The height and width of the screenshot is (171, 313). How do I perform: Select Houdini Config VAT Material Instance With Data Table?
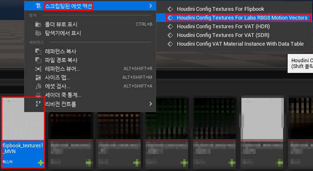pos(240,44)
